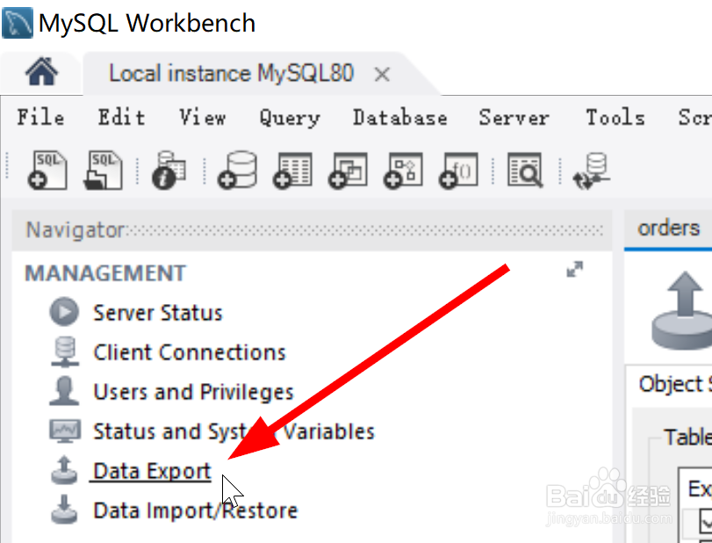This screenshot has height=543, width=712.
Task: Open the Database menu
Action: [400, 118]
